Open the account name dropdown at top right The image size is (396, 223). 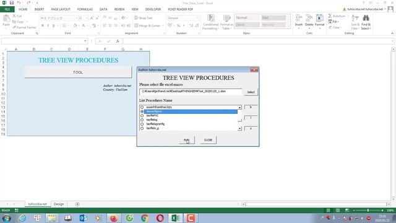point(385,9)
